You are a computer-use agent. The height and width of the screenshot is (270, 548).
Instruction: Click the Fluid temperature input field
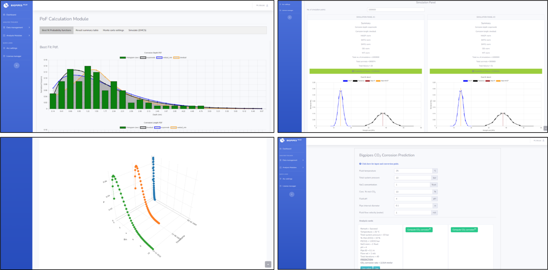tap(413, 171)
